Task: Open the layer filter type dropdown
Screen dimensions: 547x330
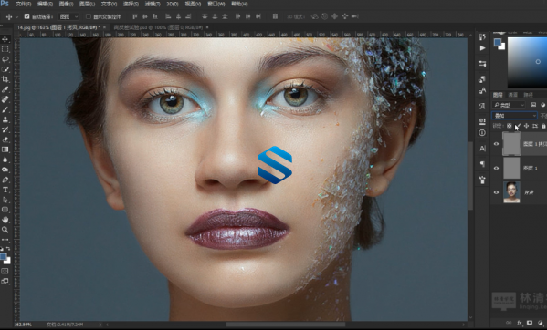Action: [509, 105]
